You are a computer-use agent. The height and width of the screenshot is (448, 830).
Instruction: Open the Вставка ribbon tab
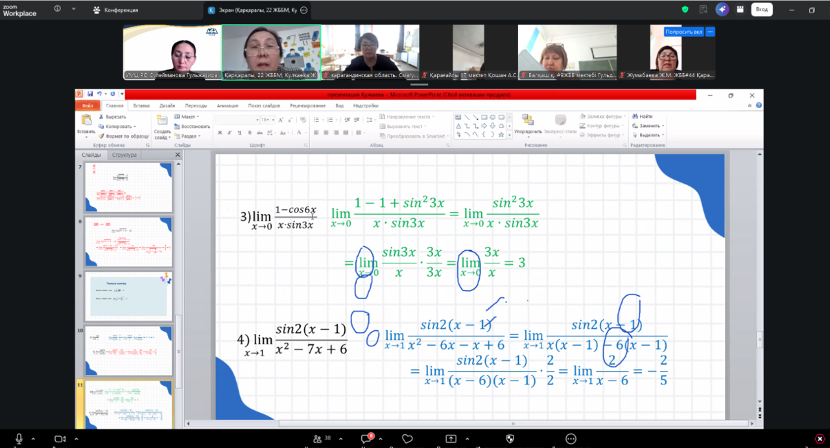[141, 106]
